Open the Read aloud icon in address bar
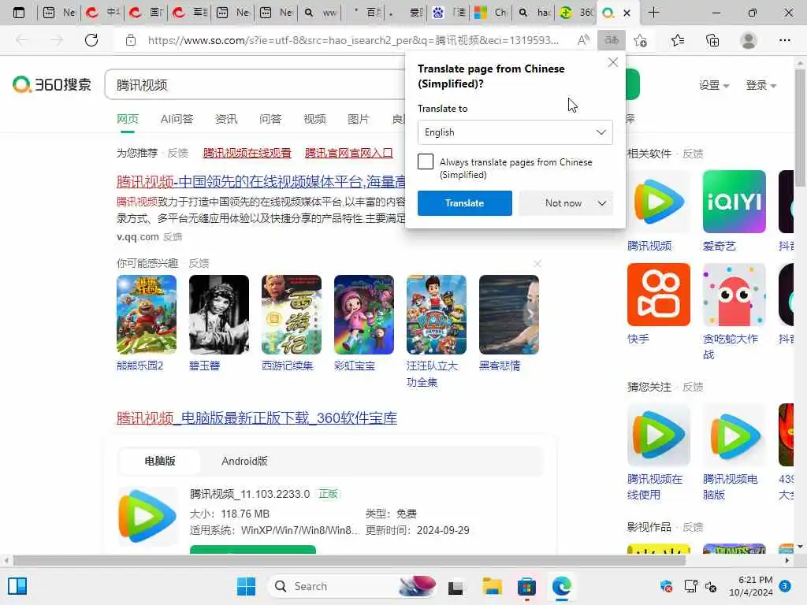The image size is (807, 605). 583,40
